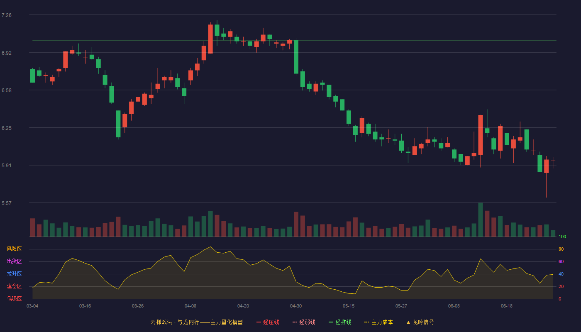
Task: Click the 5.57 price axis label
Action: (7, 203)
